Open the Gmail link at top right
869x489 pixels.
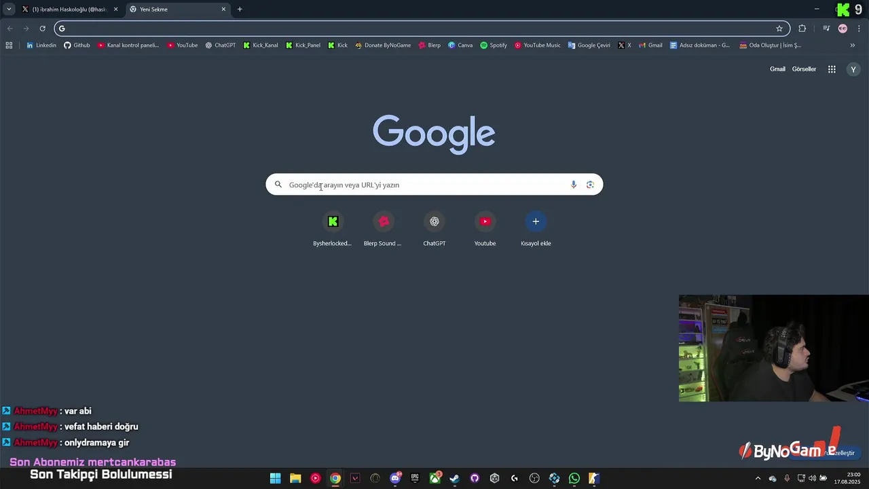pos(777,69)
